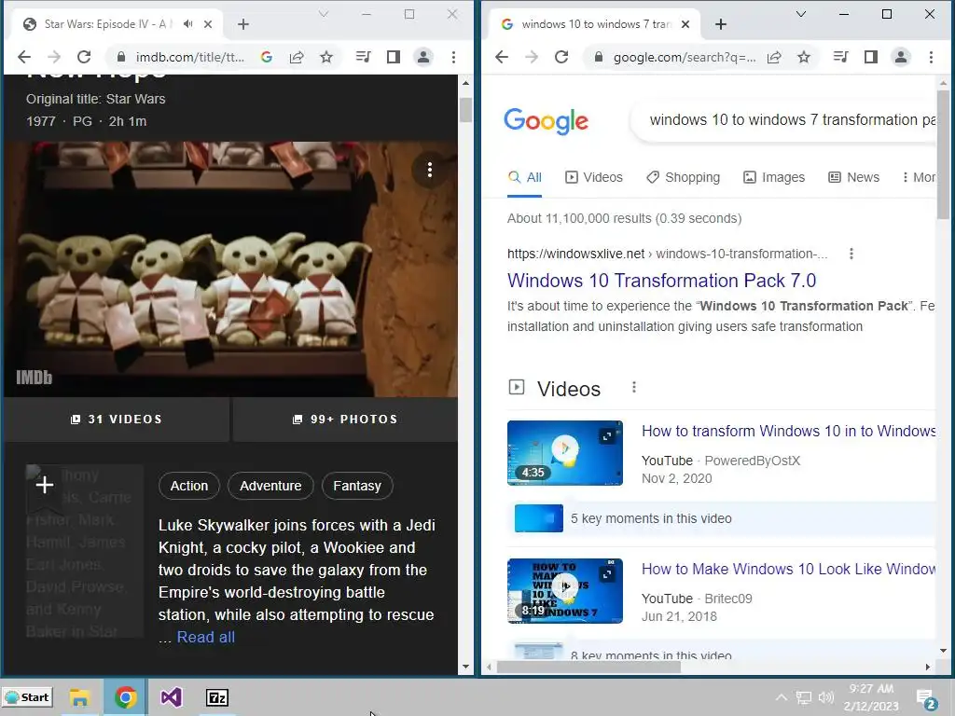Reload the Google search page
Image resolution: width=955 pixels, height=716 pixels.
point(561,57)
